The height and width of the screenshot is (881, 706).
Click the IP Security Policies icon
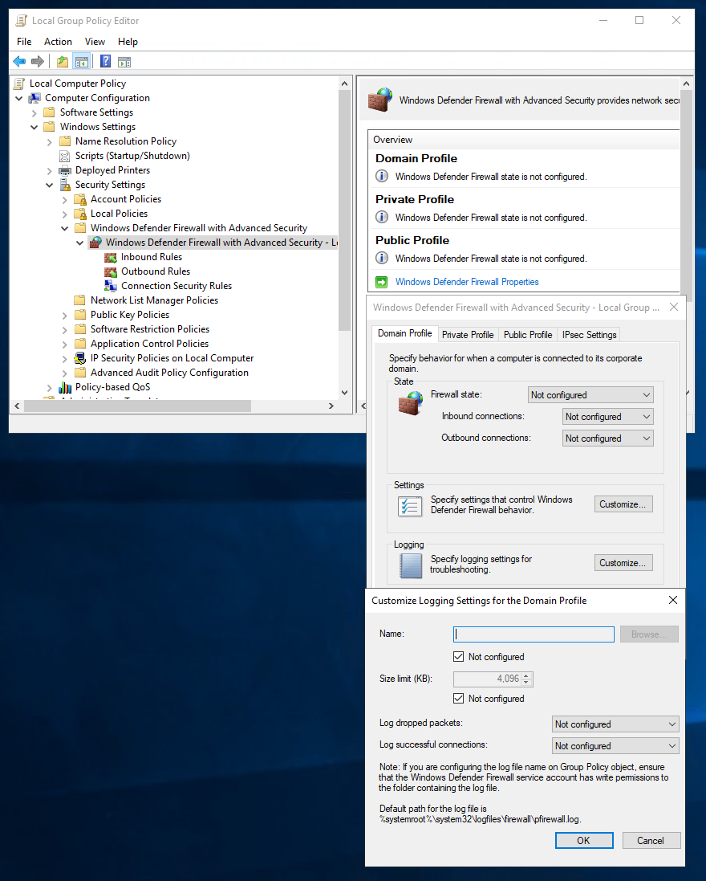point(80,358)
